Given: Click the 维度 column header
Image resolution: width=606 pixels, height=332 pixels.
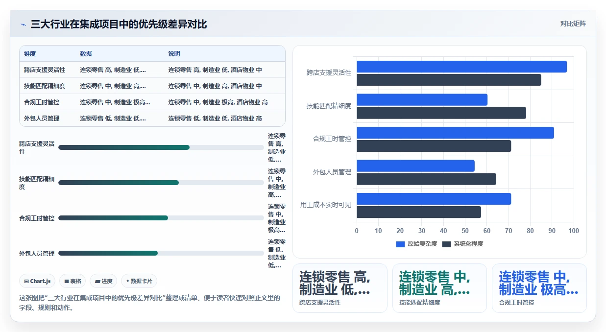Looking at the screenshot, I should (x=30, y=53).
